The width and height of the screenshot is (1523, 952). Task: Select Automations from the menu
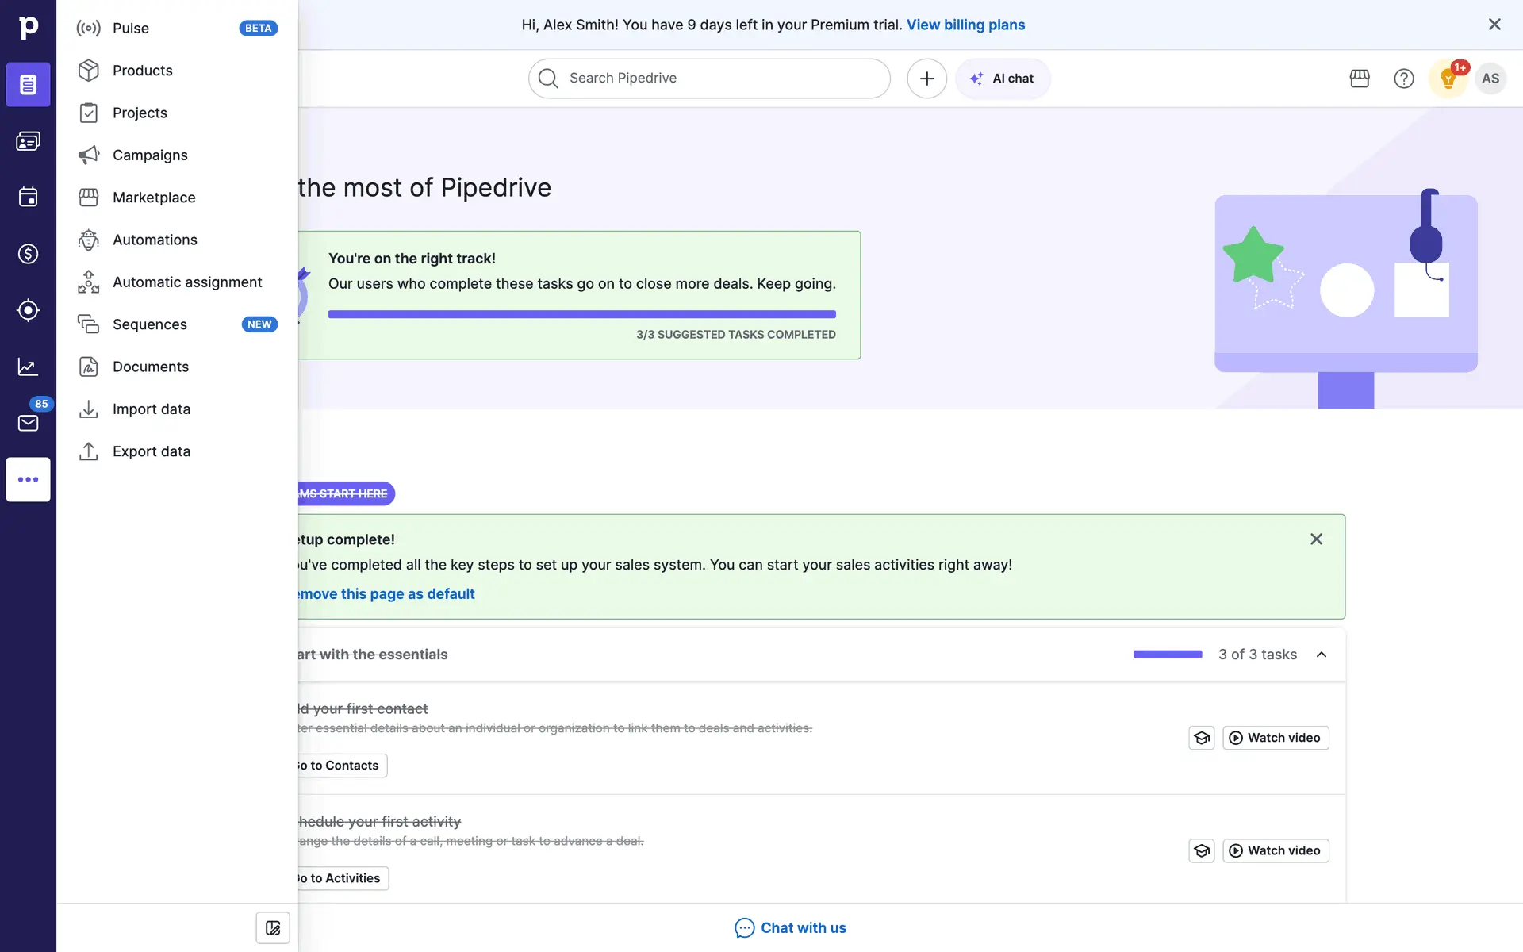point(155,240)
